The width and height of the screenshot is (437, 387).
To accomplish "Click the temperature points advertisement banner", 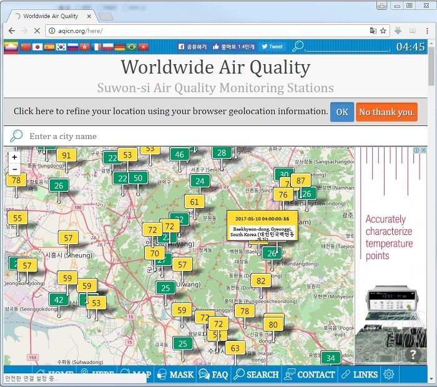I will pos(391,256).
